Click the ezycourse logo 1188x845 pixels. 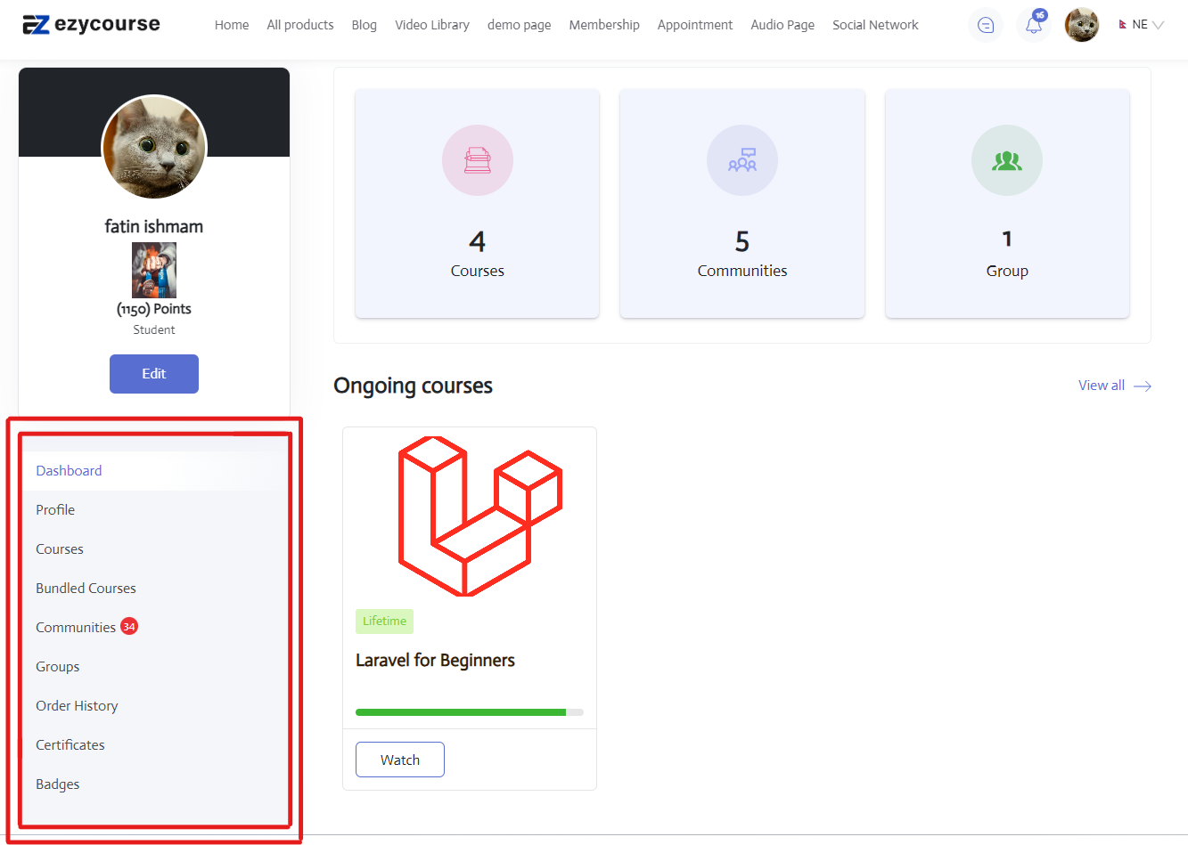(91, 24)
